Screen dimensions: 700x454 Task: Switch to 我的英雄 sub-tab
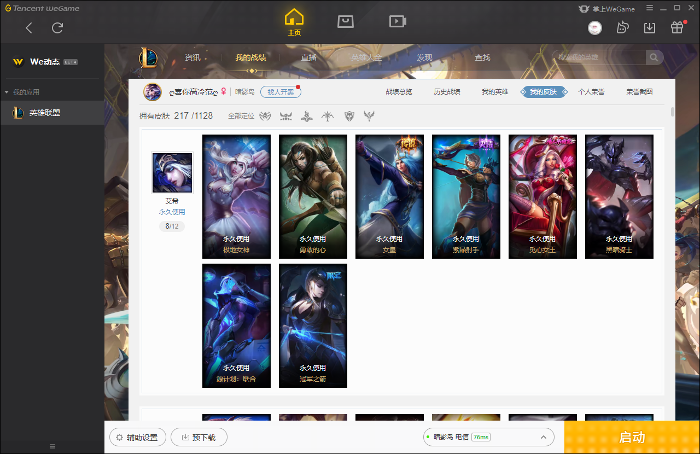495,92
